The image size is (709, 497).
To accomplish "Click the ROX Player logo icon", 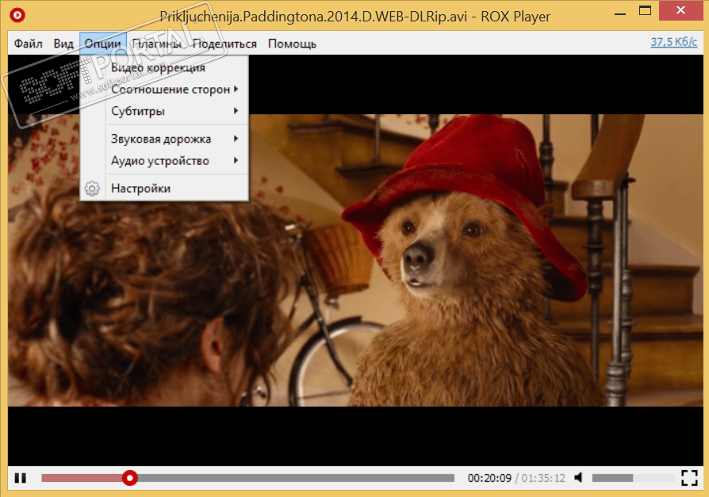I will (17, 15).
